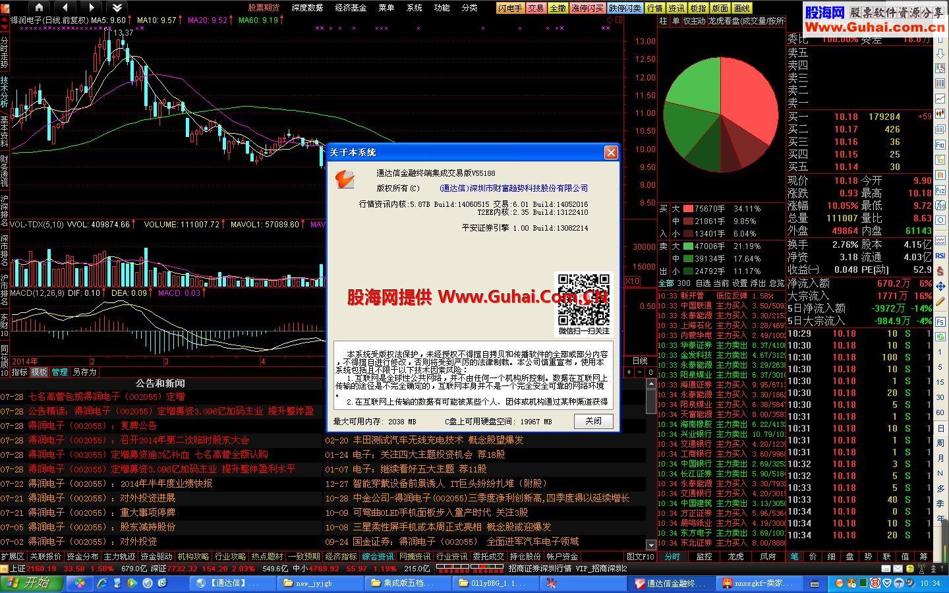Click the 全部 filter above the trade feed
This screenshot has width=949, height=593.
click(666, 283)
